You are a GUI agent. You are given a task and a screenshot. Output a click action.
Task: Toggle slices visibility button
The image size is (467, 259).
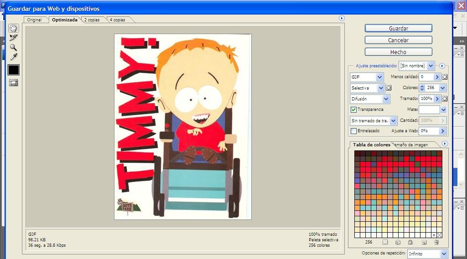(x=13, y=83)
